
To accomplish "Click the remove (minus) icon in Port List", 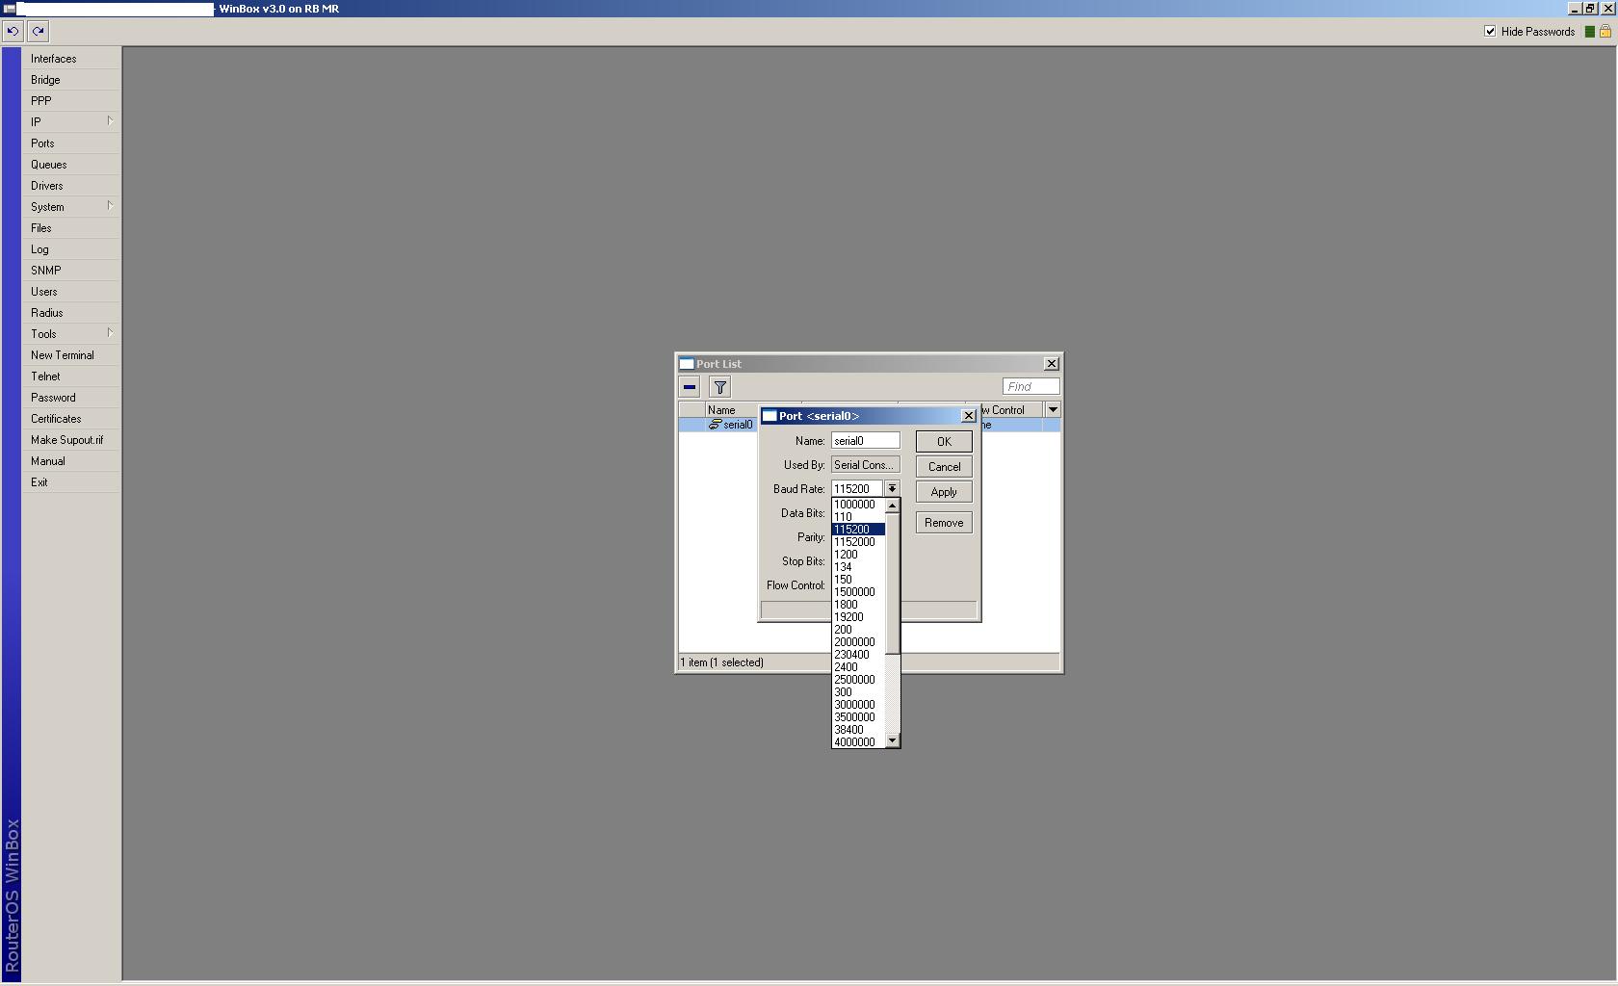I will tap(690, 386).
